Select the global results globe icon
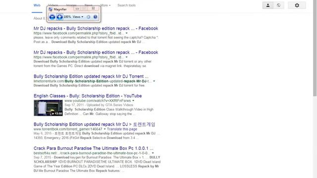Image resolution: width=317 pixels, height=178 pixels. pyautogui.click(x=278, y=5)
